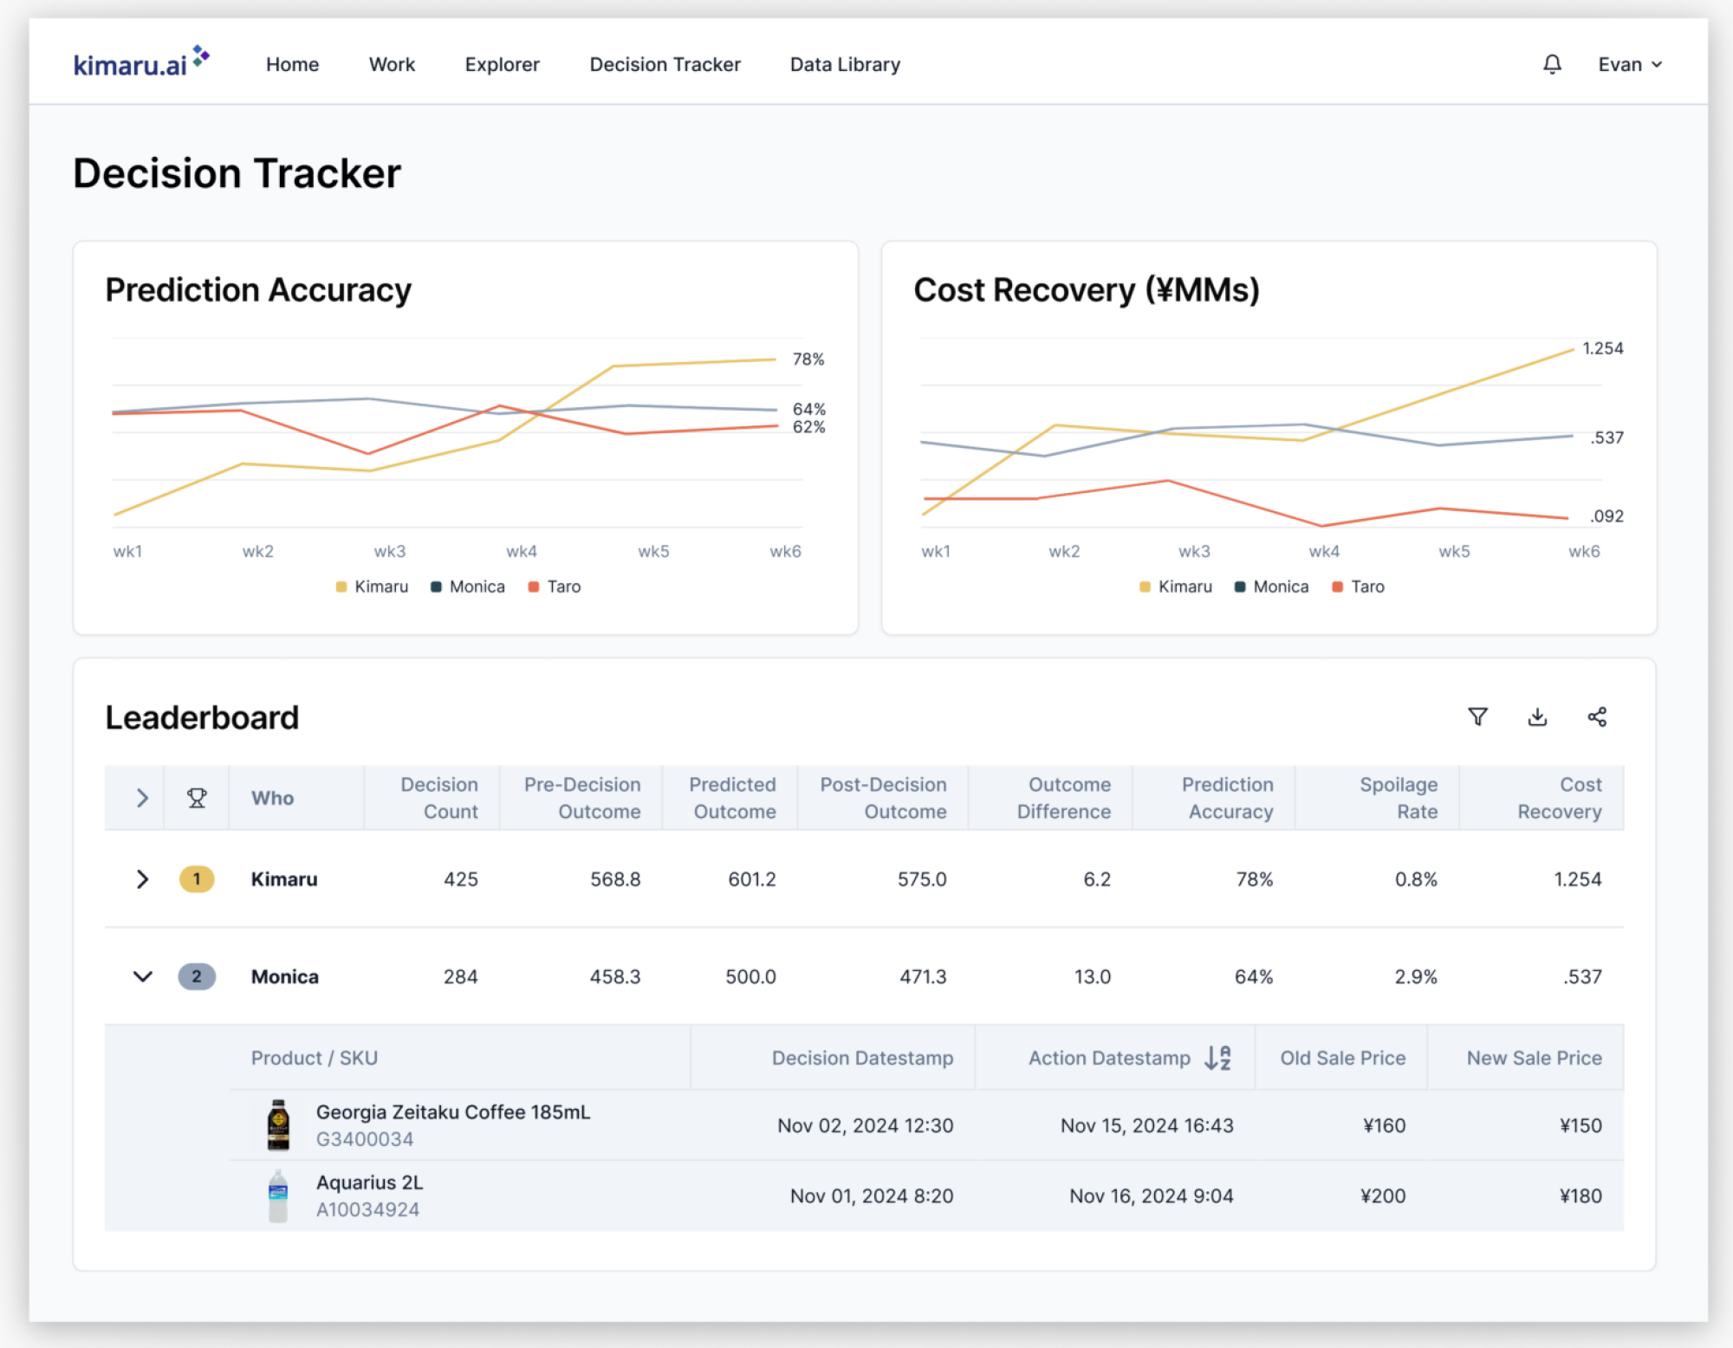
Task: Click the Nov 15, 2024 16:43 action datestamp
Action: (1146, 1125)
